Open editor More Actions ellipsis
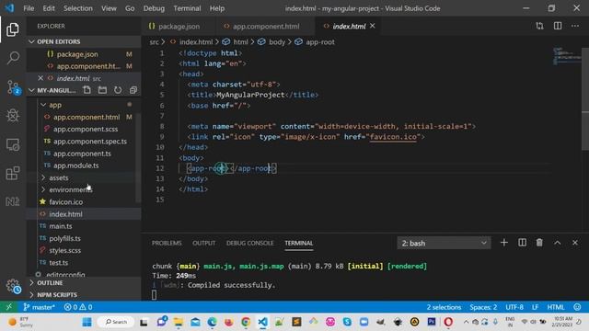This screenshot has height=331, width=589. pos(575,26)
